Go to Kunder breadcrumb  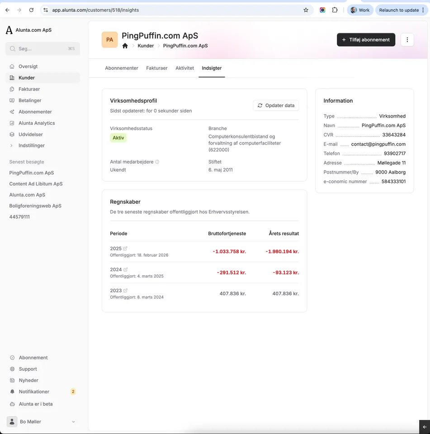pyautogui.click(x=146, y=46)
